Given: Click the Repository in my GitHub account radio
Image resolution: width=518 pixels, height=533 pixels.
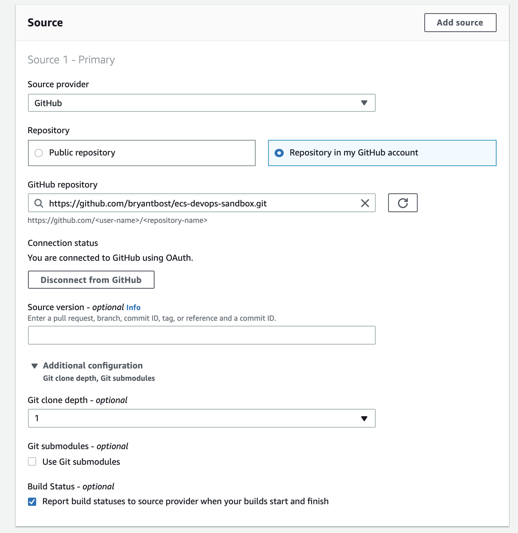Looking at the screenshot, I should (280, 153).
